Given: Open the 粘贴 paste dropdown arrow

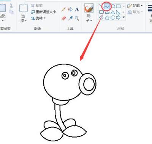Looking at the screenshot, I should (3, 21).
